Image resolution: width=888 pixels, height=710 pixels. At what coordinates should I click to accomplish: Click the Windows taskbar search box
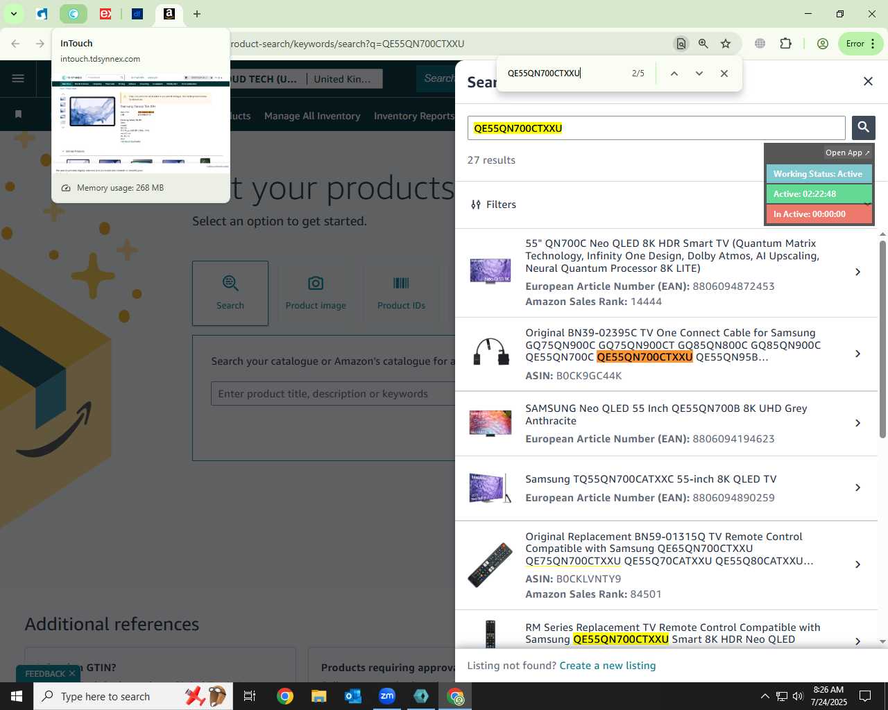click(x=133, y=696)
